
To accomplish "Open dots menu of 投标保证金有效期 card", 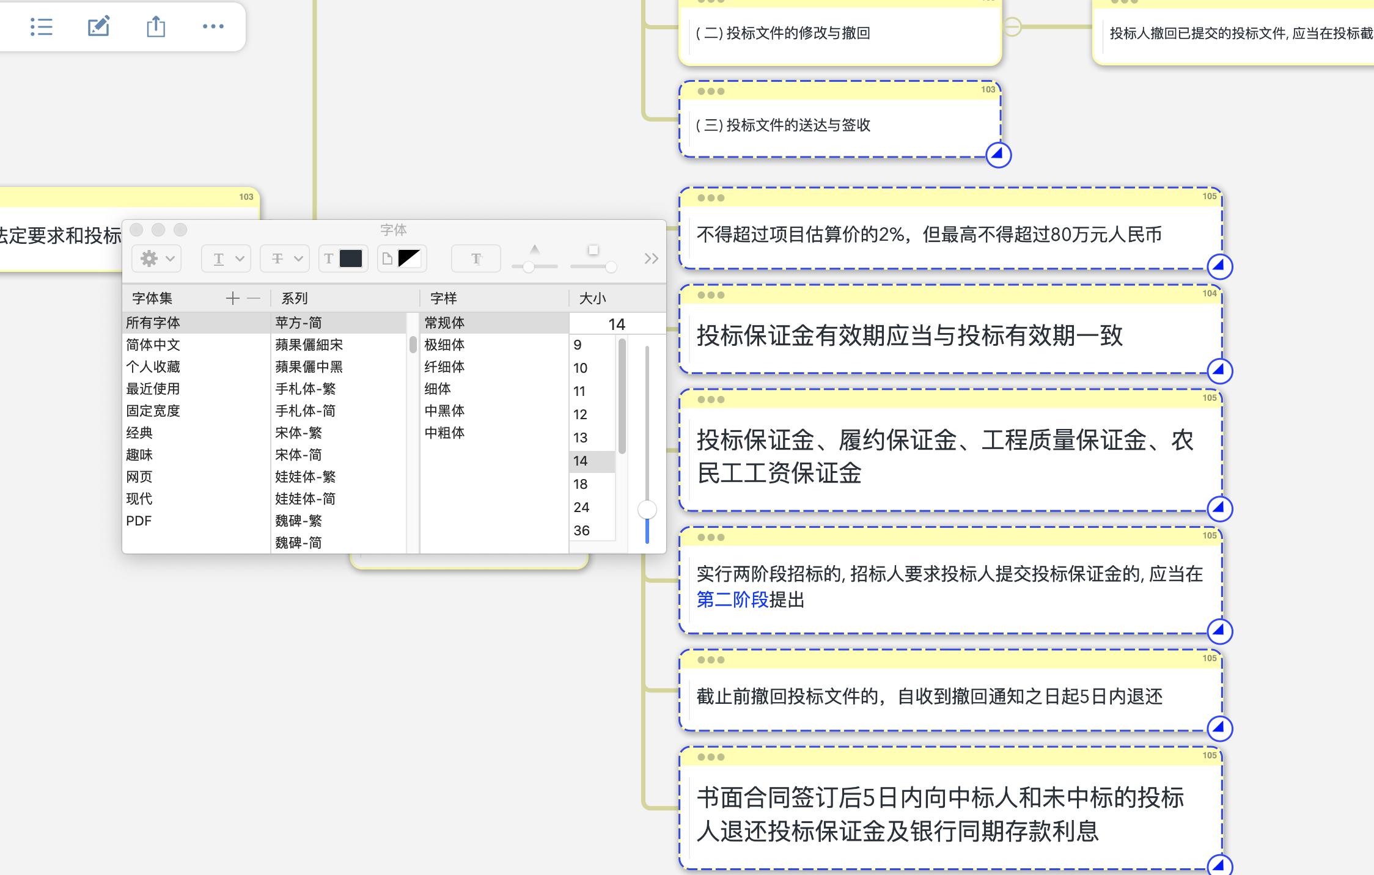I will coord(711,295).
